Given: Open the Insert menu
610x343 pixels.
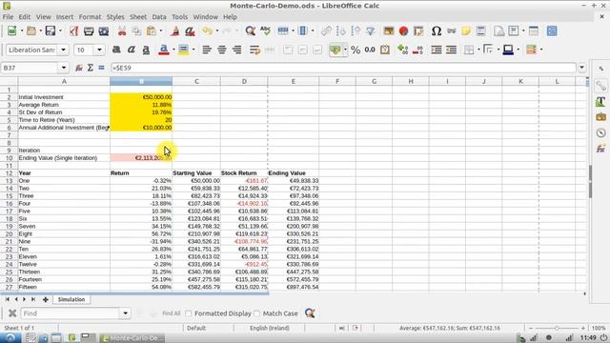Looking at the screenshot, I should pos(65,17).
